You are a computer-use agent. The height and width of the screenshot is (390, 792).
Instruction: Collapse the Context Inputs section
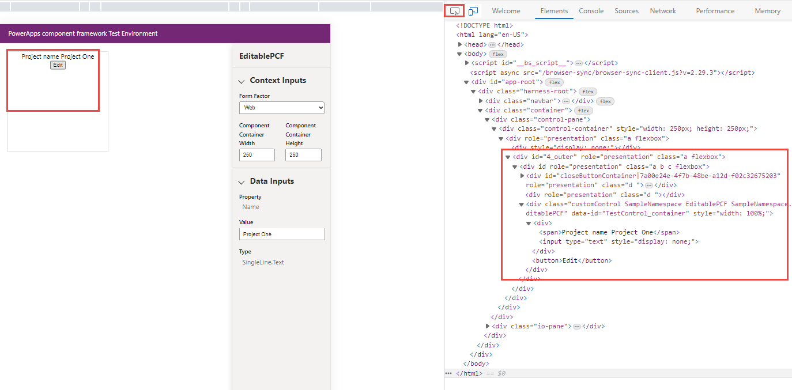(242, 81)
